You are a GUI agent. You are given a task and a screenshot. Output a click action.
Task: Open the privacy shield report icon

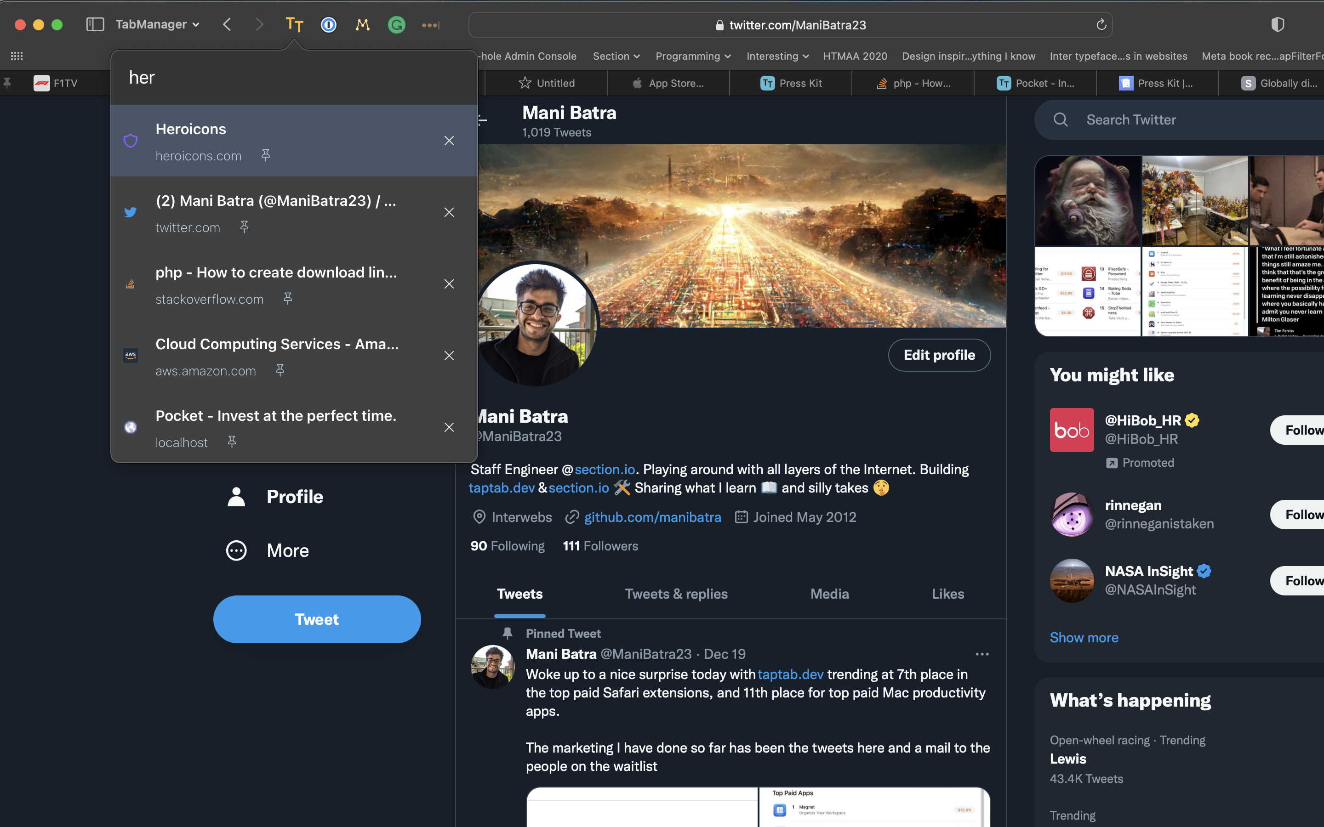[x=1278, y=25]
